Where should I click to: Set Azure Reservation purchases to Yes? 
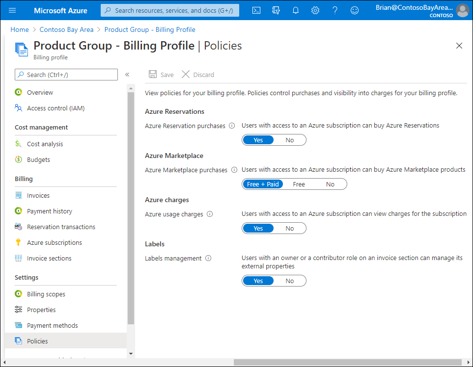[258, 140]
